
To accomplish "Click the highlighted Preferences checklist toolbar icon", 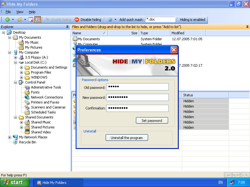I will tap(37, 20).
